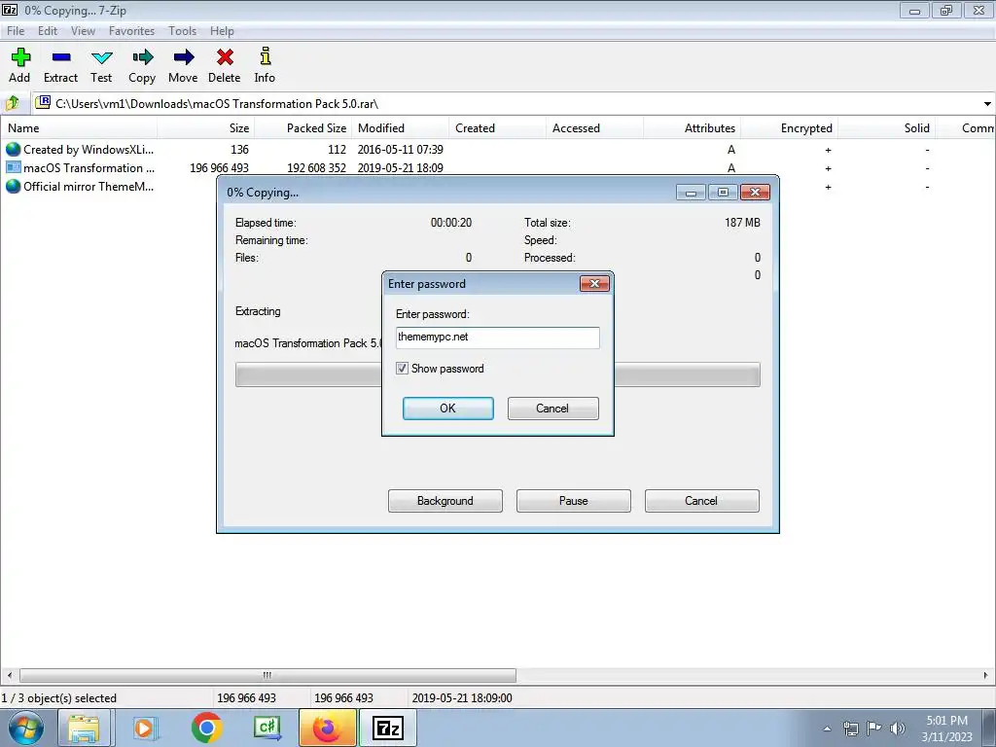Go up one folder level icon
Screen dimensions: 996x747
(x=13, y=103)
